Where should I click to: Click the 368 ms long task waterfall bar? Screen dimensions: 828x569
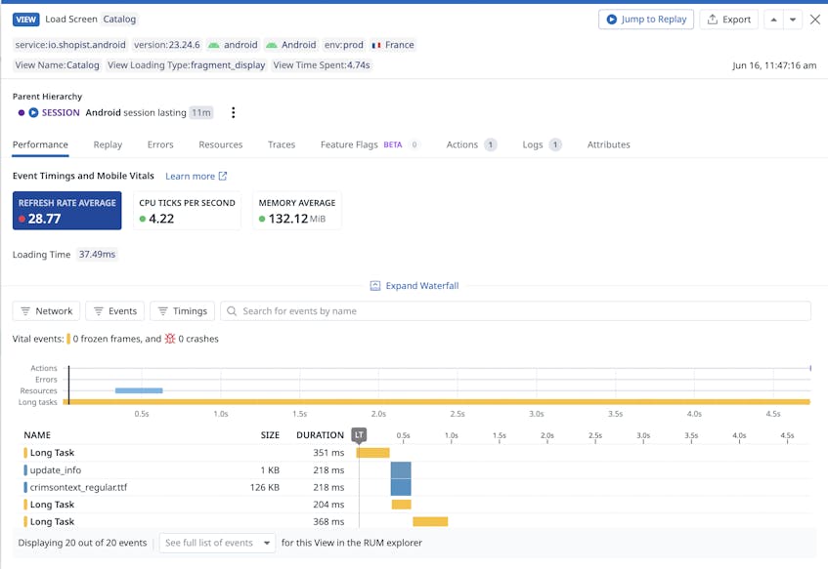[430, 521]
